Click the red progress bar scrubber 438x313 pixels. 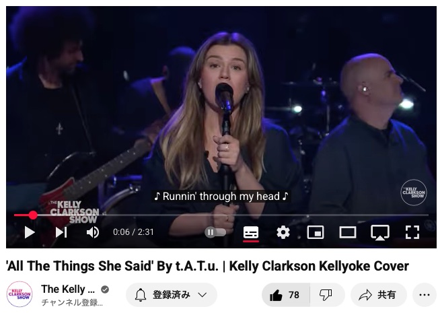(33, 215)
